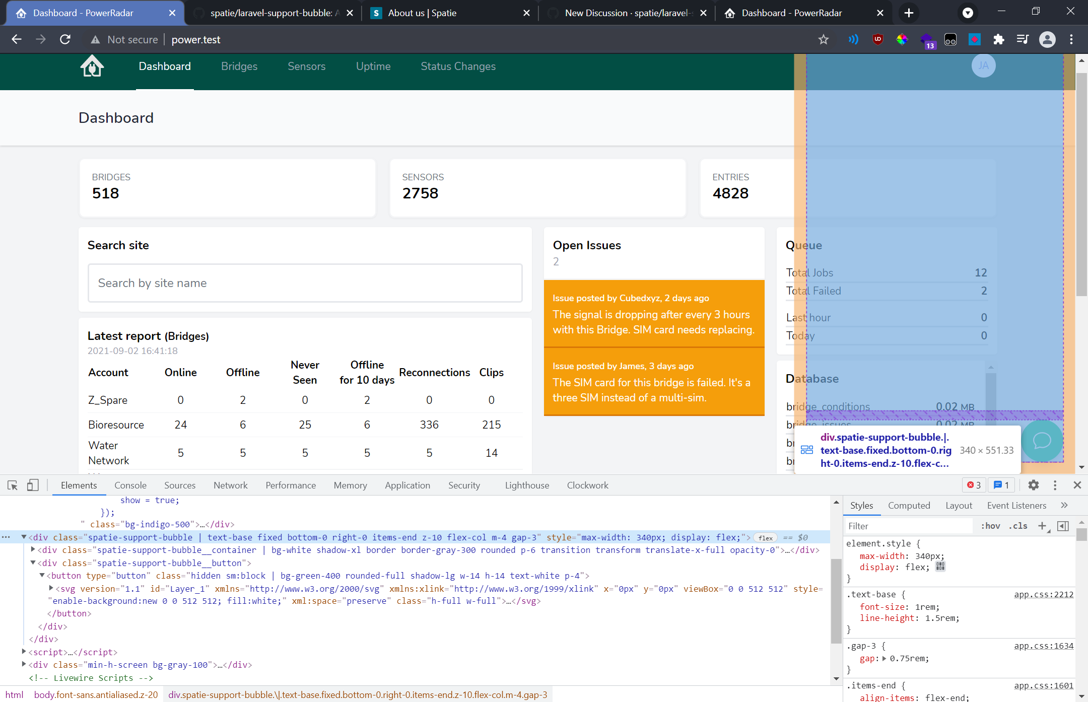Viewport: 1088px width, 702px height.
Task: Click the JA user avatar
Action: pyautogui.click(x=983, y=65)
